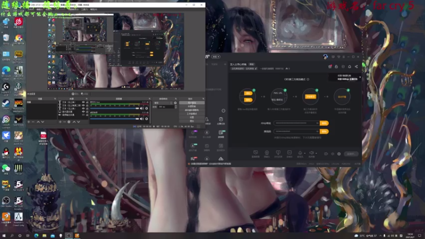Screen dimensions: 425x239
Task: Click the pencil edit icon beside the stream category
Action: [256, 69]
